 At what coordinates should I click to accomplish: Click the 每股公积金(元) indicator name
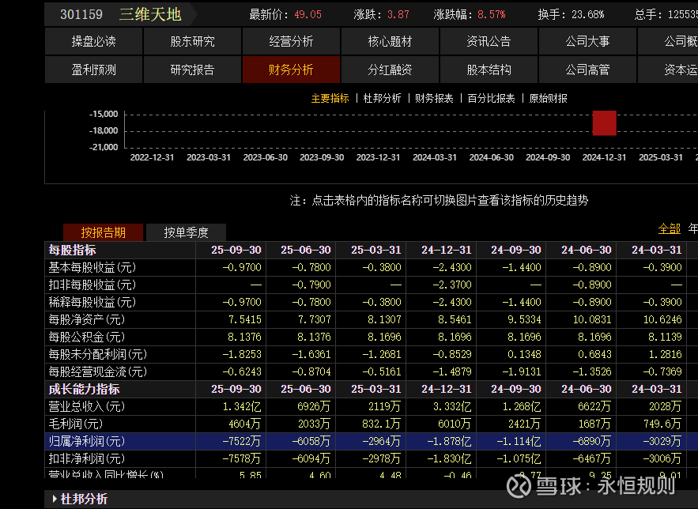click(87, 337)
